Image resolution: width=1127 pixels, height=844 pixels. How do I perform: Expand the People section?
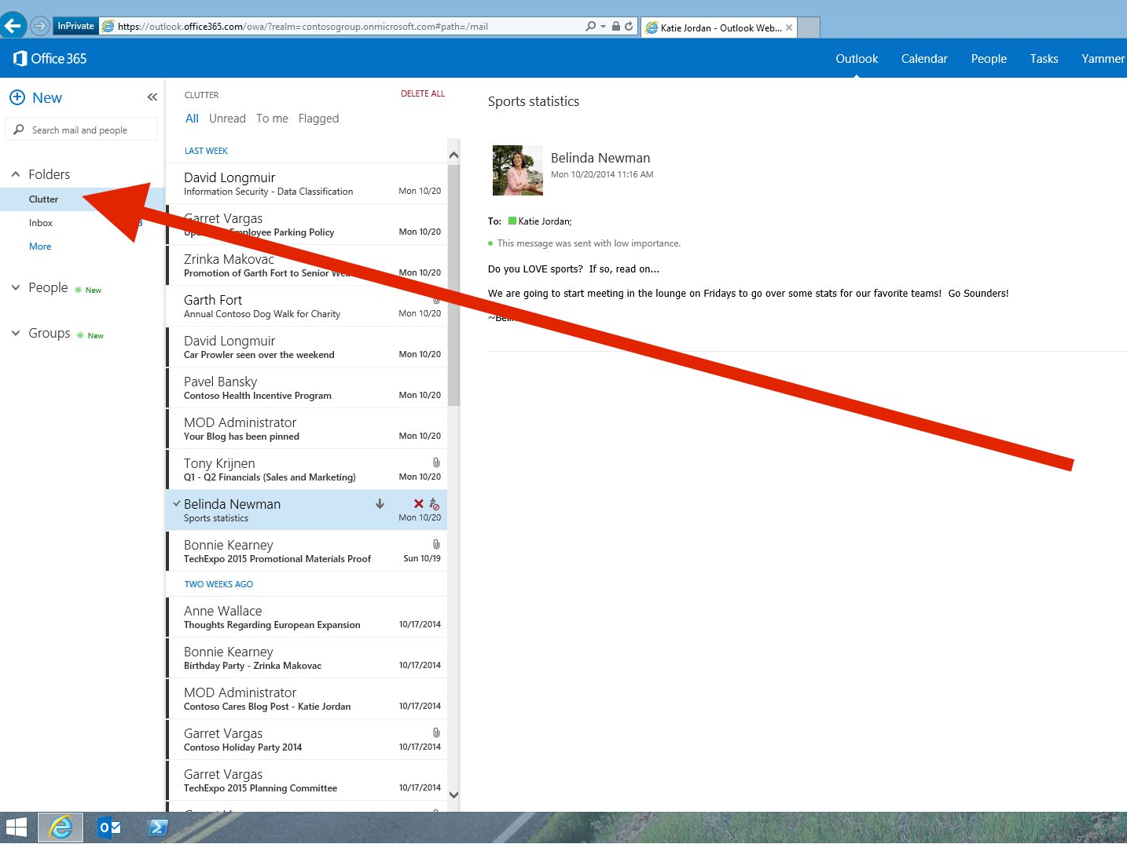[x=16, y=287]
